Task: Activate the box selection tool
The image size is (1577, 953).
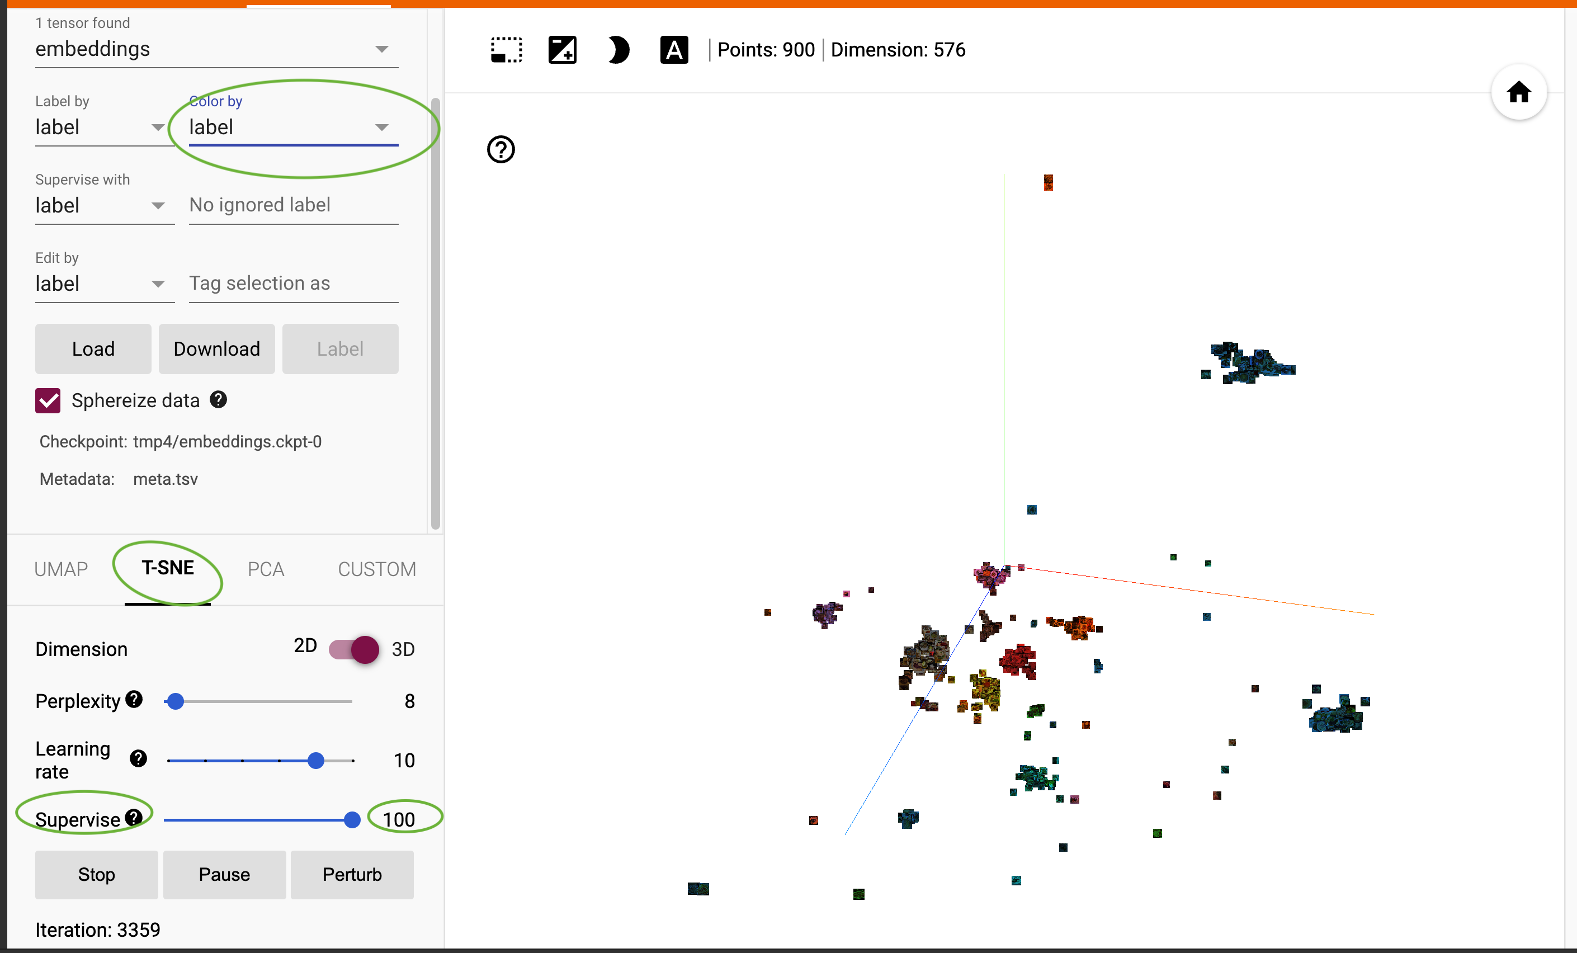Action: click(506, 49)
